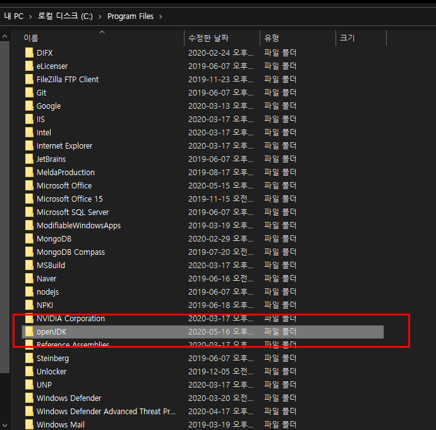Screen dimensions: 436x430
Task: Click date 2019-06-18 of NPKI row
Action: point(221,305)
